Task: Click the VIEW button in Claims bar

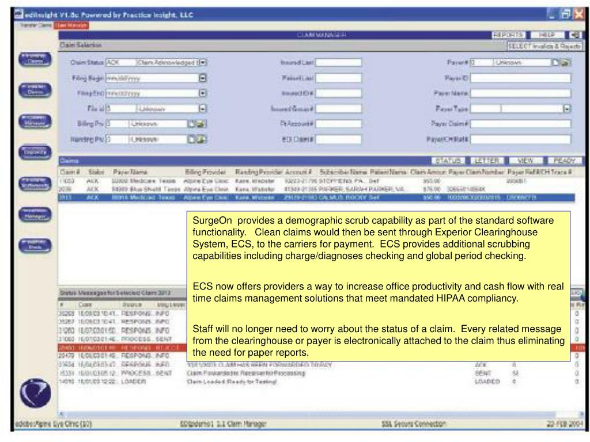Action: 525,161
